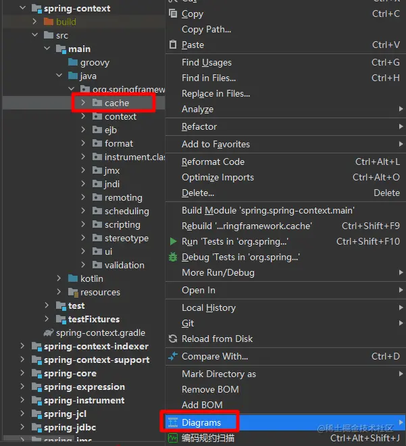The height and width of the screenshot is (446, 406).
Task: Select Optimize Imports
Action: pos(286,178)
